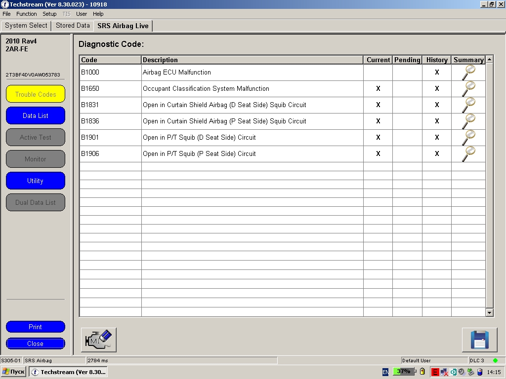Open summary magnifier for code B1836

[x=468, y=121]
